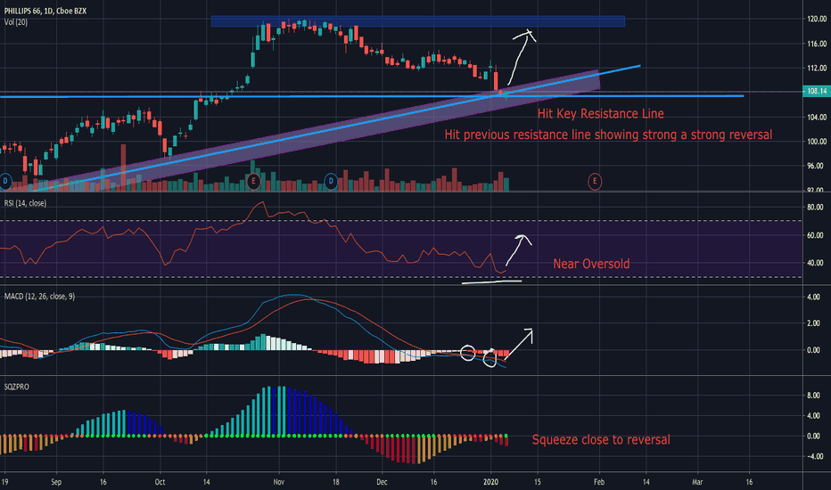
Task: Select the RSI (14, close) indicator label
Action: (x=25, y=203)
